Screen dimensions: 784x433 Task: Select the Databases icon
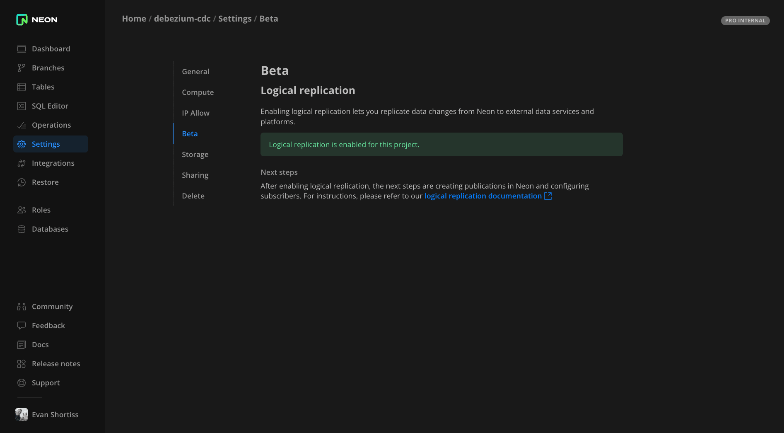[x=22, y=229]
